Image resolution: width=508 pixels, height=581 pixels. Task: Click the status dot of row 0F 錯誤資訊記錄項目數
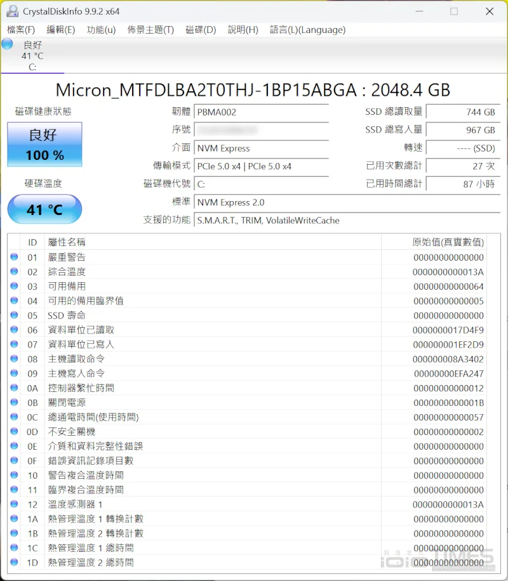(x=14, y=460)
